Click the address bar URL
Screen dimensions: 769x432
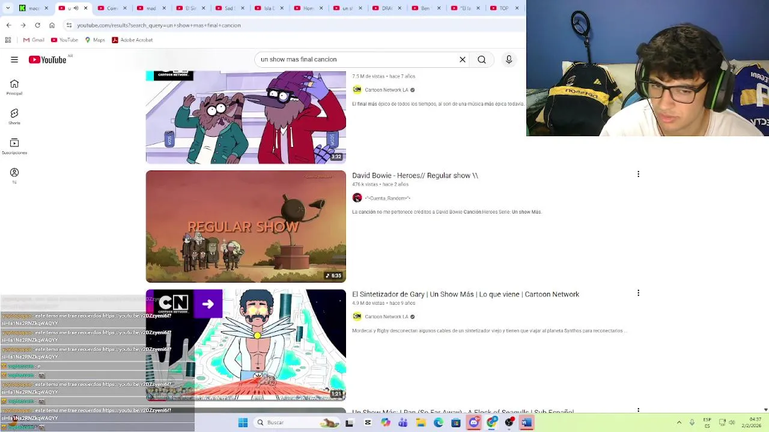(159, 25)
